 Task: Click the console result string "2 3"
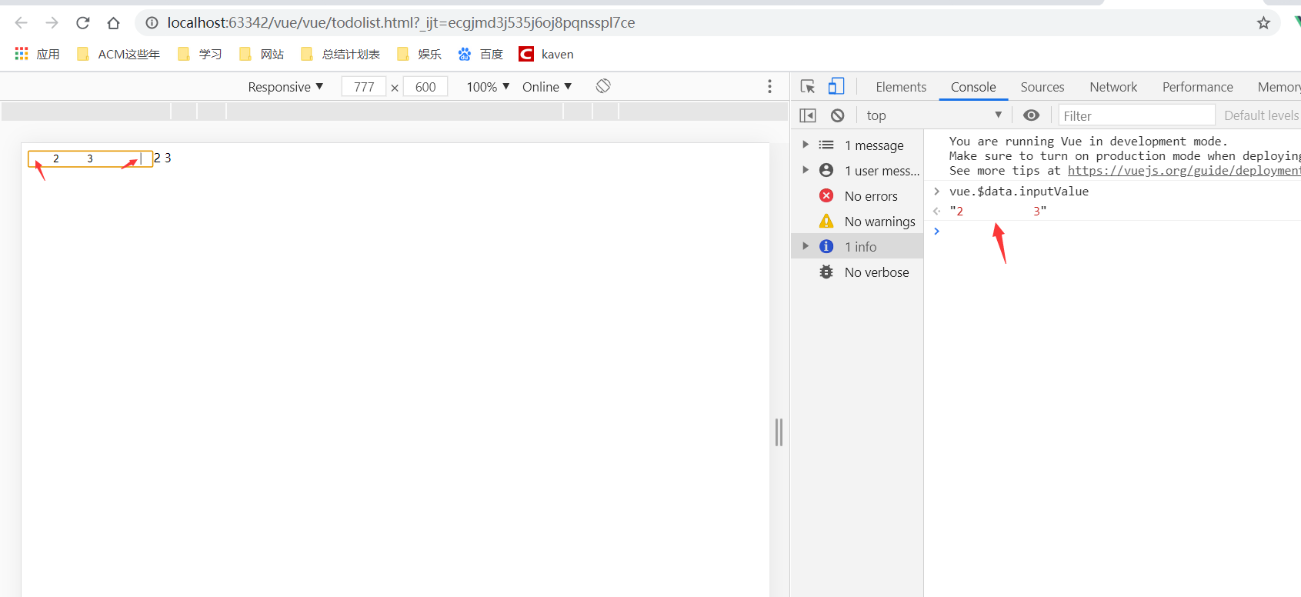pos(998,211)
